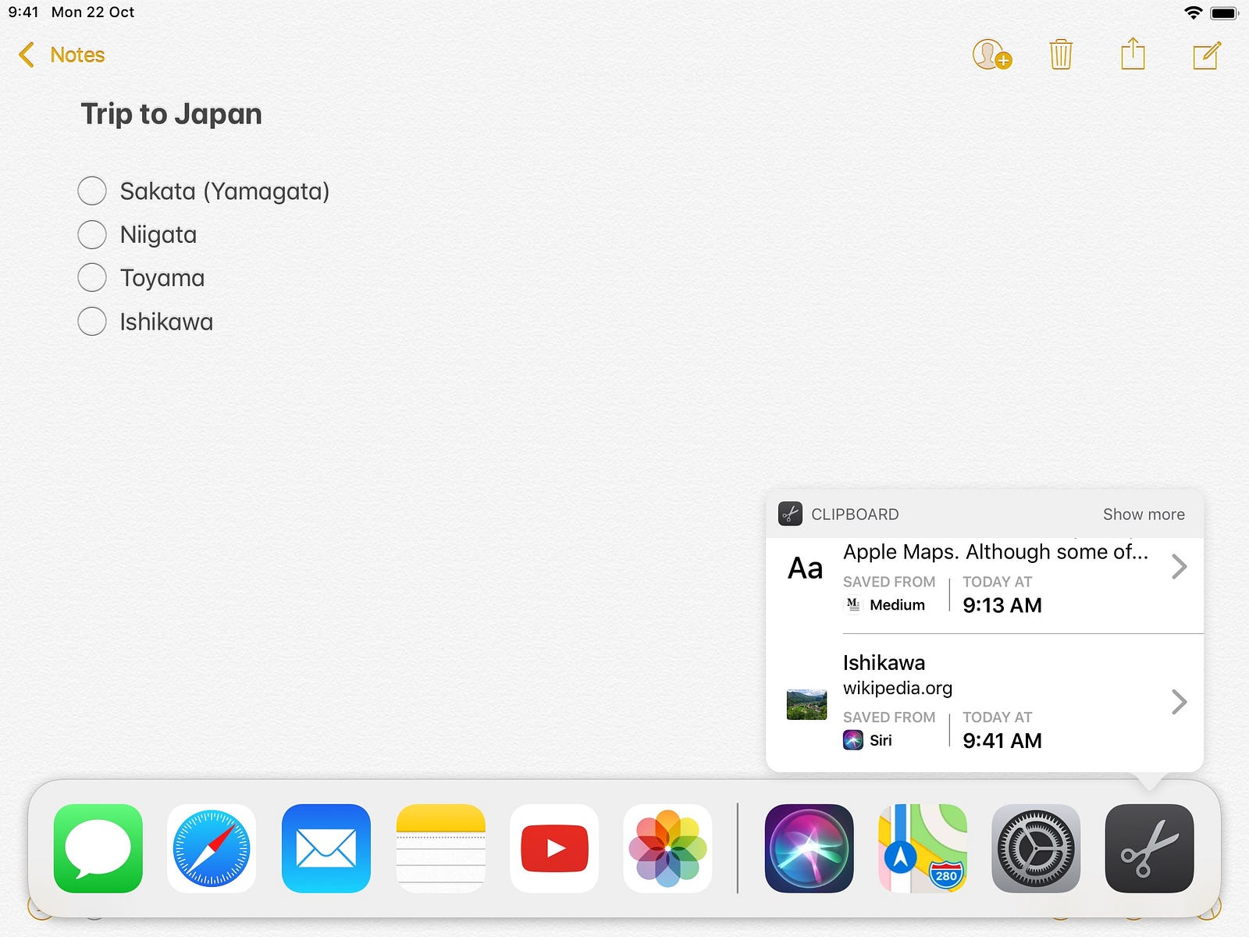Open the Photos app in dock
The image size is (1249, 937).
[668, 849]
